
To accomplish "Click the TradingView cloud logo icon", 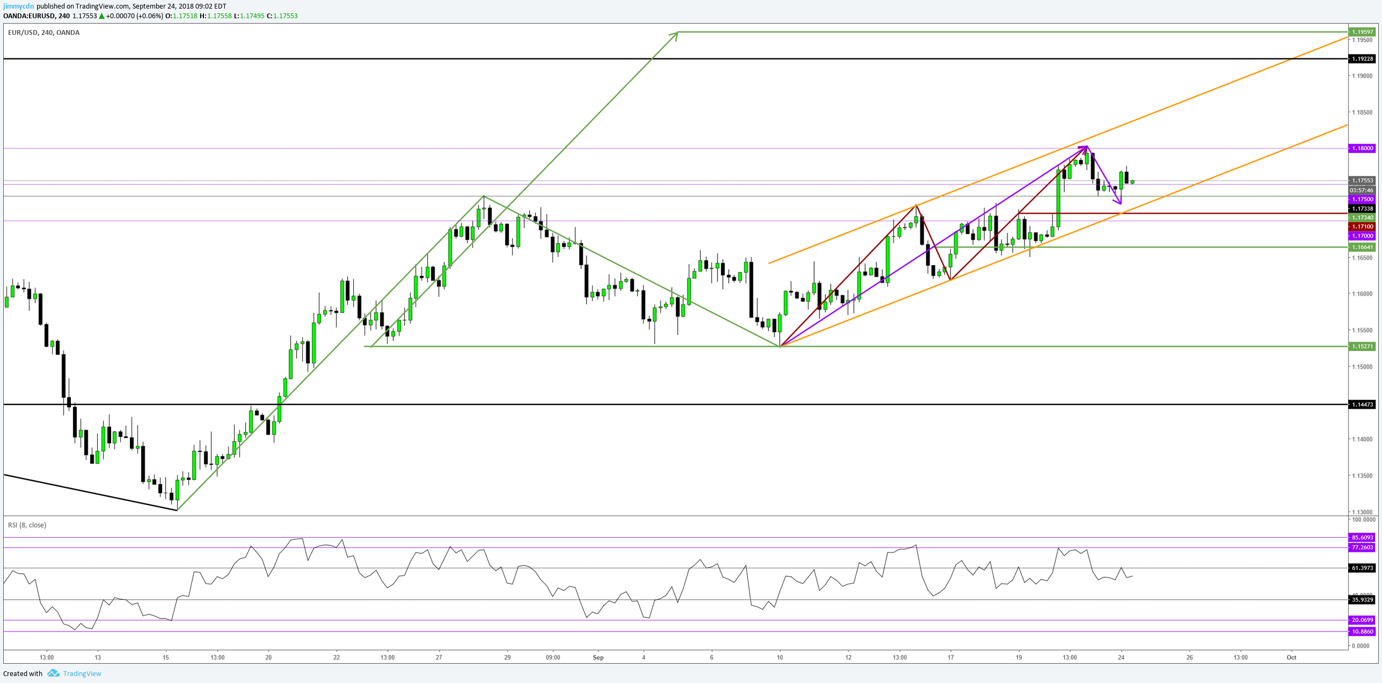I will (x=53, y=673).
